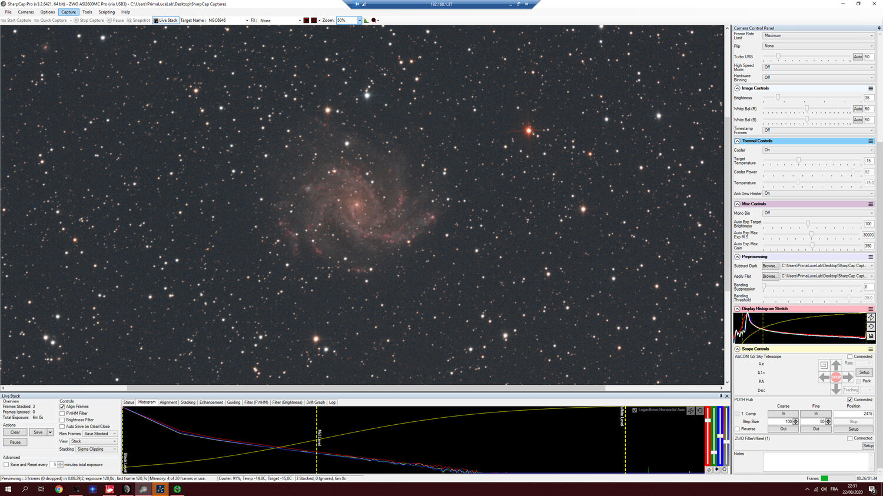This screenshot has width=883, height=496.
Task: Open the image histogram toolbar icon
Action: point(366,20)
